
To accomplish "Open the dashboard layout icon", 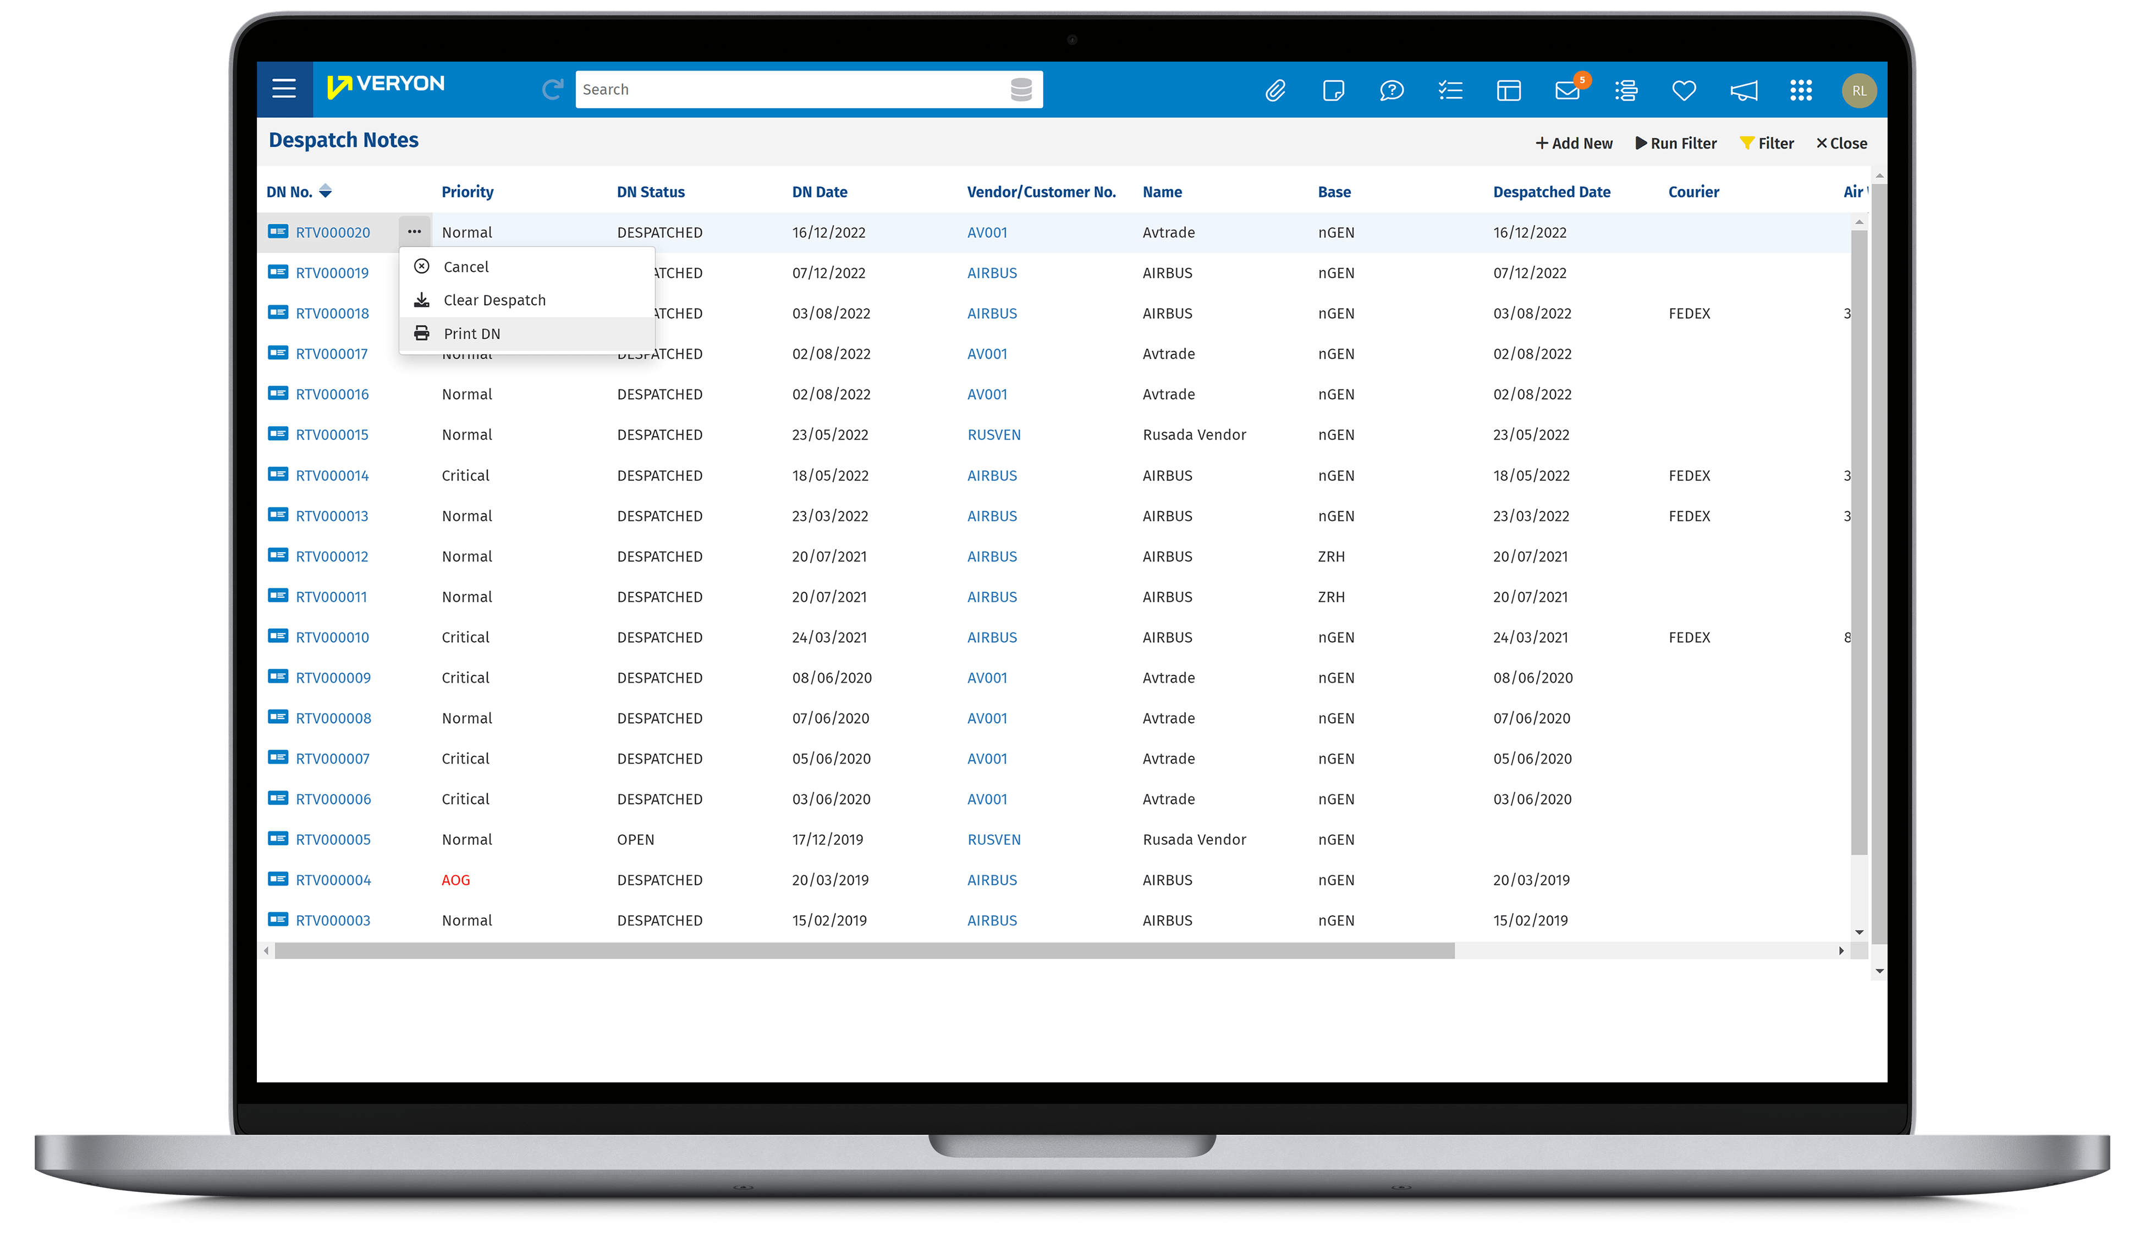I will pos(1508,90).
